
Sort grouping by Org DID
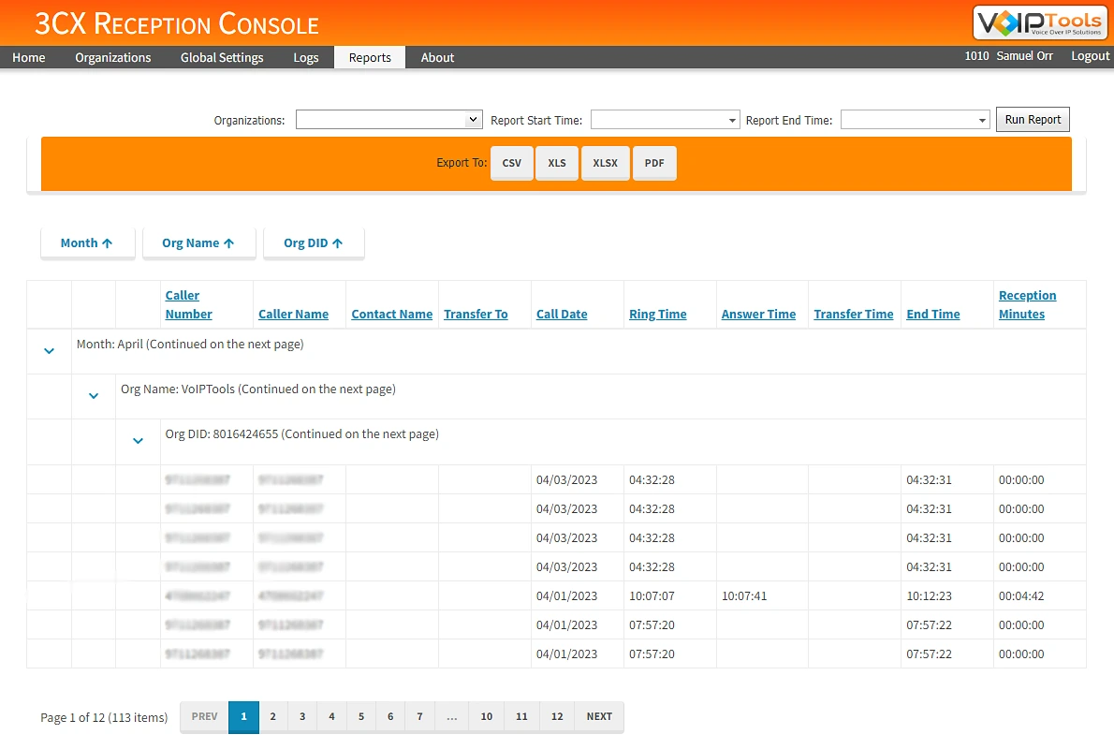click(314, 243)
